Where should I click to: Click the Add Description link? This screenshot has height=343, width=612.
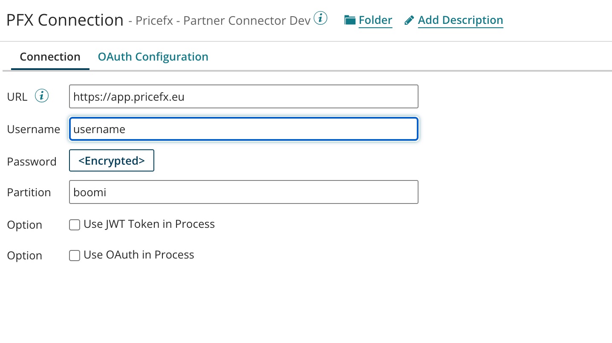pos(460,20)
